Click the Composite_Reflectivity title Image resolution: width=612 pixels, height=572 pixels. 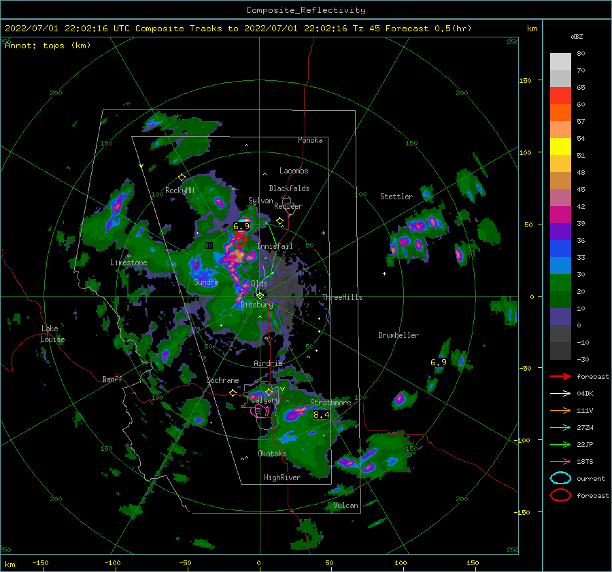click(306, 10)
